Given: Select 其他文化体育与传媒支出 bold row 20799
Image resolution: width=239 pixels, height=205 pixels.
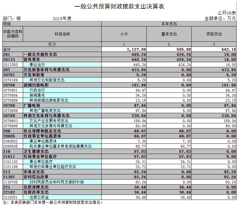Looking at the screenshot, I should pyautogui.click(x=46, y=116).
